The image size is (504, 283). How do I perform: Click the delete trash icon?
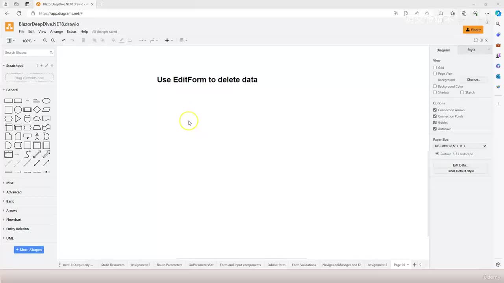(83, 40)
